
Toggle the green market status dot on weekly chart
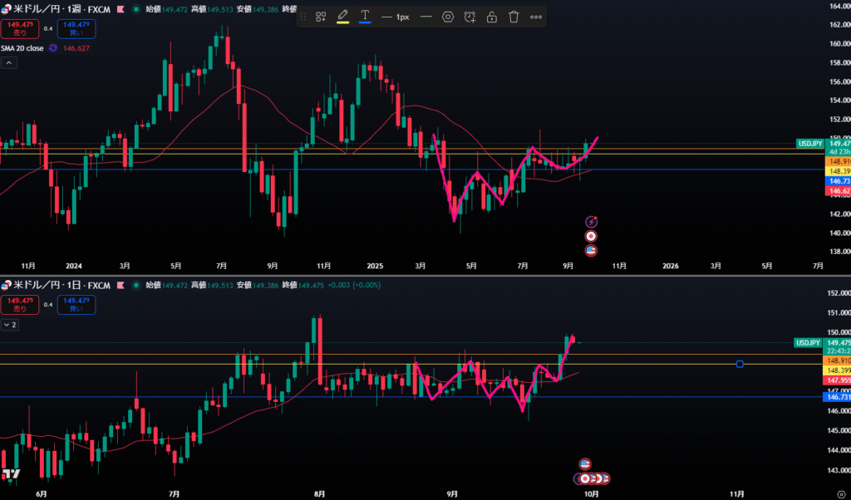[136, 10]
